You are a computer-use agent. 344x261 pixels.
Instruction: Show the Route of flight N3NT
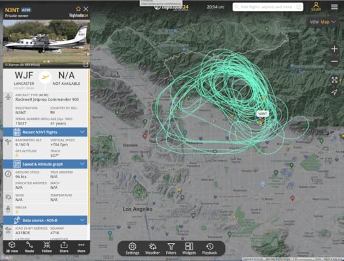click(29, 247)
